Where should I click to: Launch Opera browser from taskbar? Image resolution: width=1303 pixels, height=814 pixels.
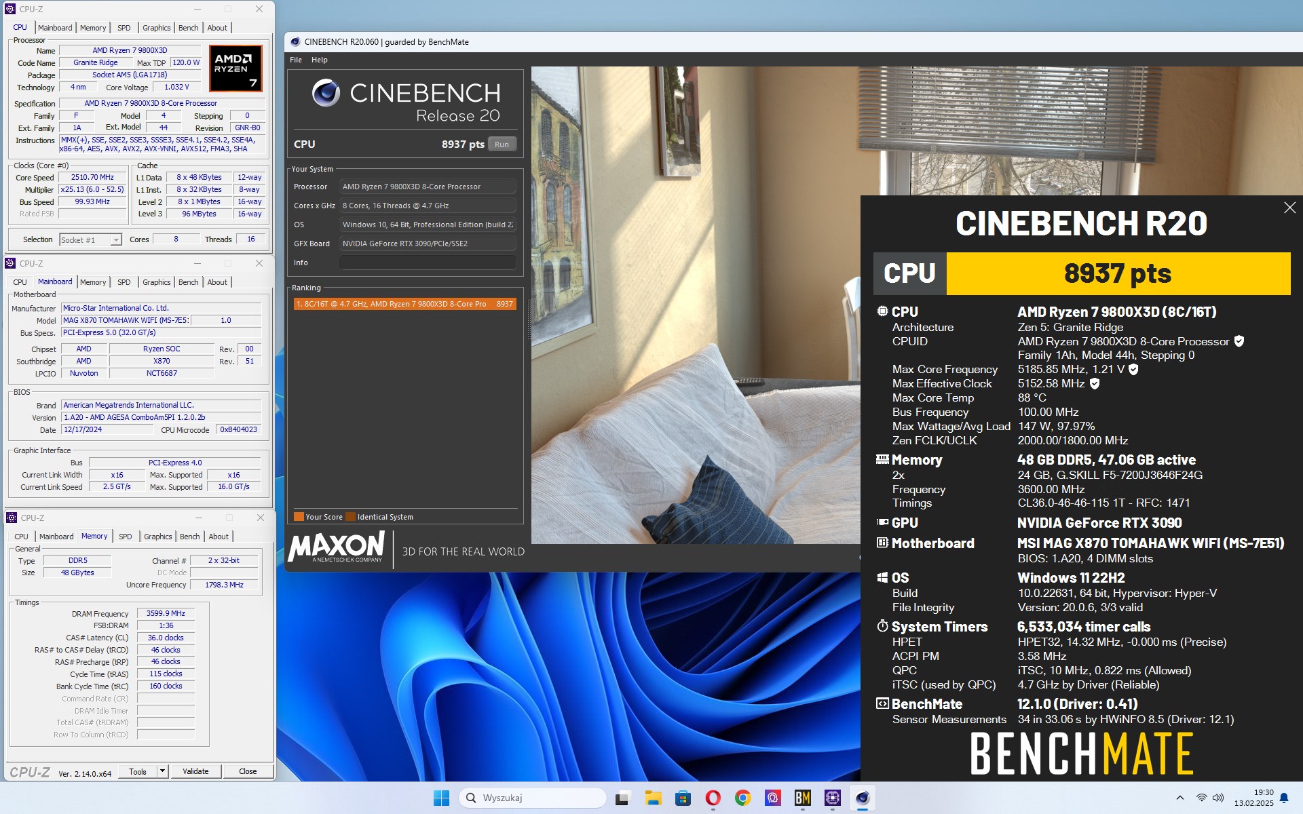(713, 798)
